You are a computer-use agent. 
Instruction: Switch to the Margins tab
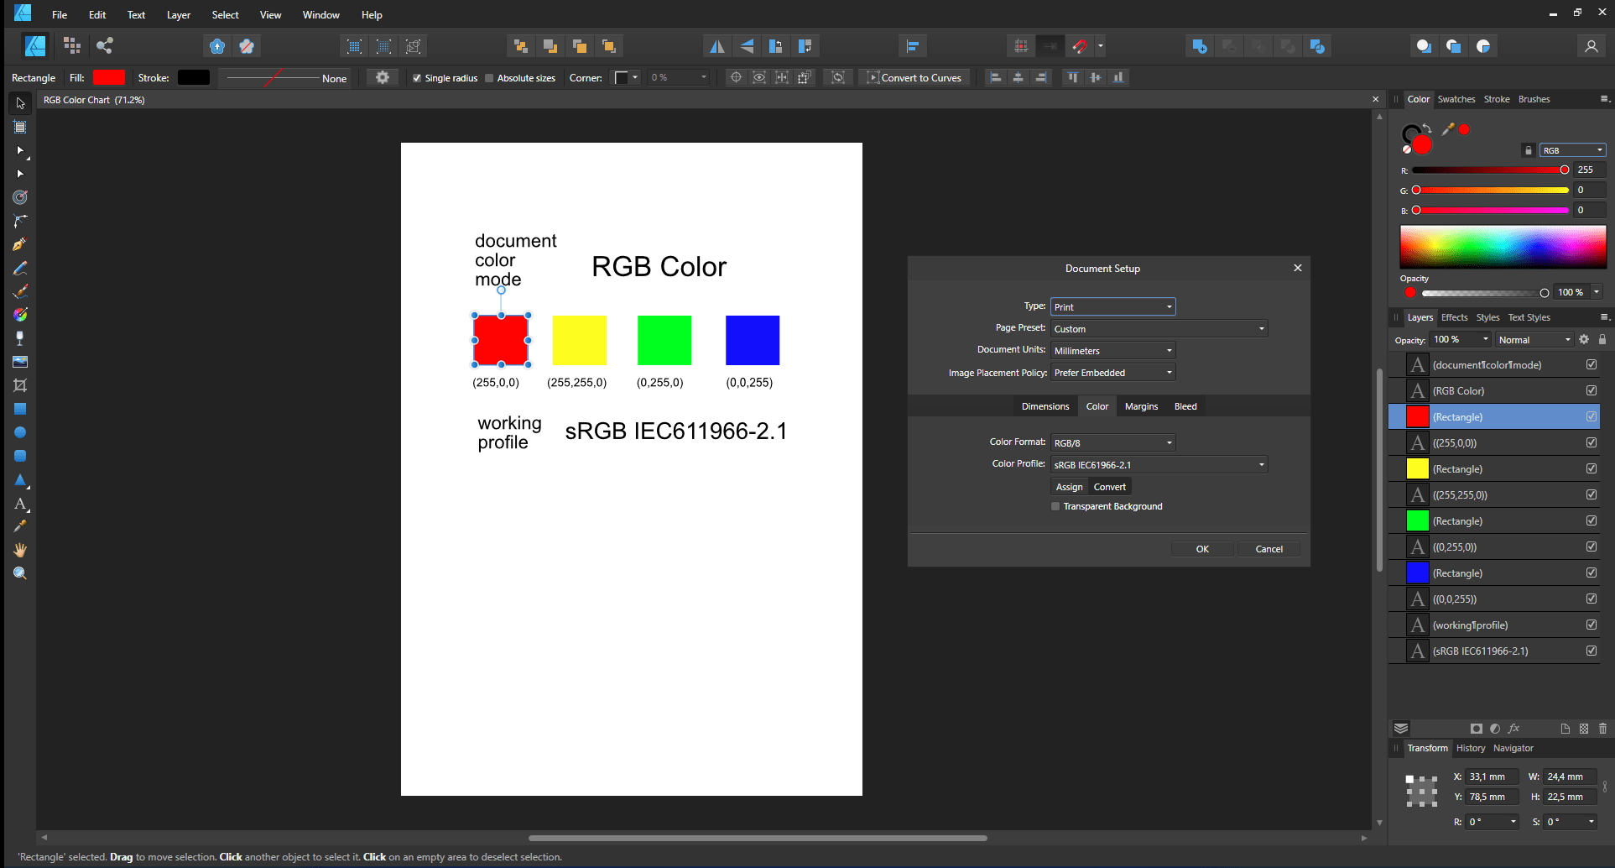[1141, 406]
